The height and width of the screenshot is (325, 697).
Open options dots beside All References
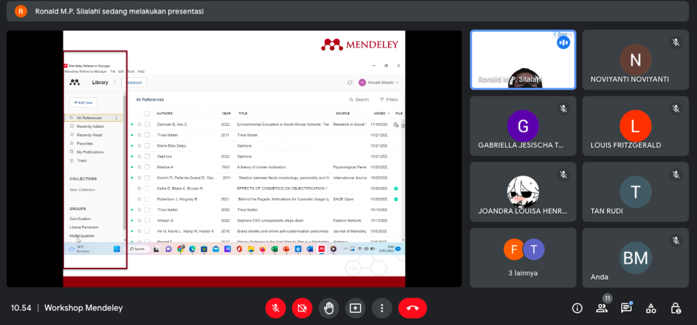click(116, 118)
